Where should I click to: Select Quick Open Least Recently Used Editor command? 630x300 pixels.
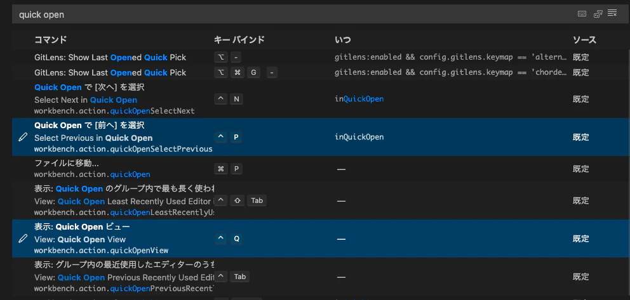(124, 201)
